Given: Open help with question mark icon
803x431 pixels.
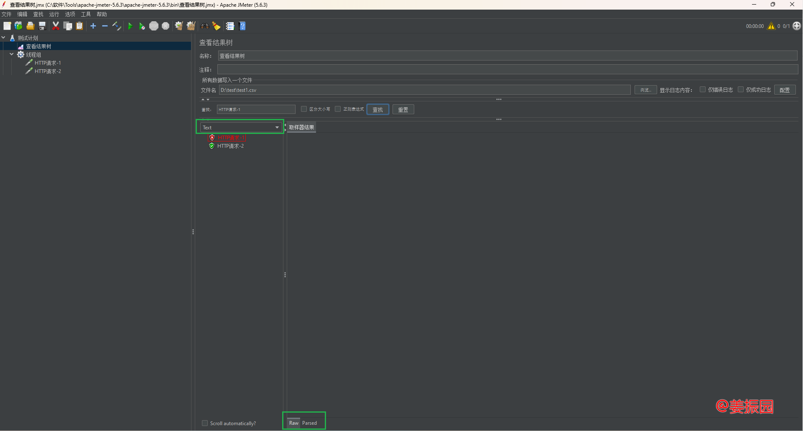Looking at the screenshot, I should click(242, 26).
